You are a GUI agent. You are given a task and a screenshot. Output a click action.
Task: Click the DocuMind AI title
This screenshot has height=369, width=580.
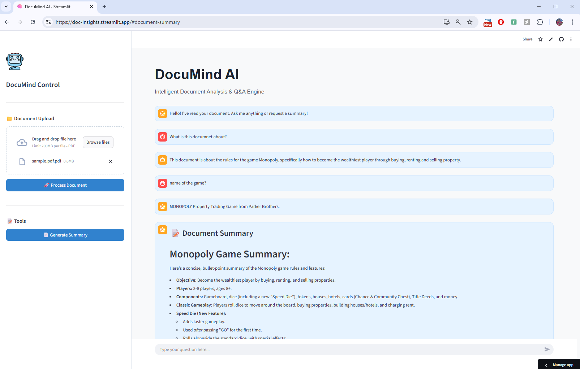pos(197,74)
